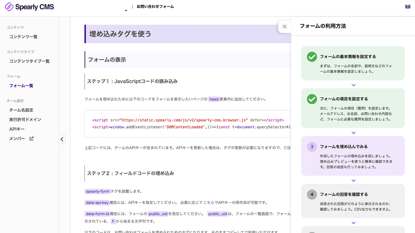Open step card フォームを埋め込んでみる
The width and height of the screenshot is (415, 233).
[x=353, y=156]
